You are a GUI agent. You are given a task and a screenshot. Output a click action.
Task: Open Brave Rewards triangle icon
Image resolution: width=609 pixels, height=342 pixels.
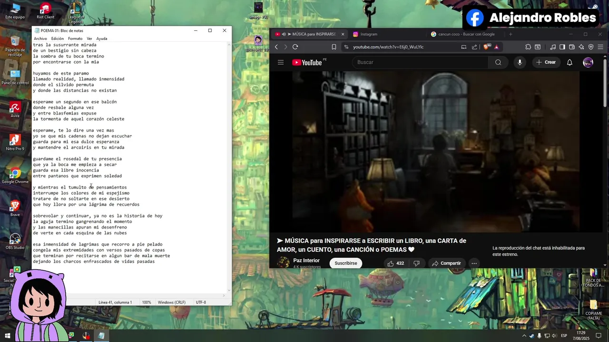coord(496,47)
